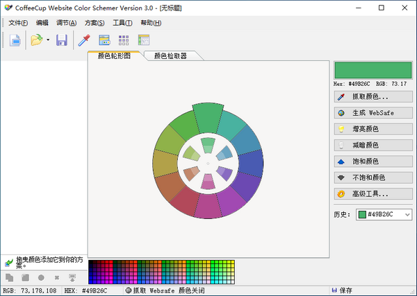Switch to the 颜色检取器 tab
Image resolution: width=417 pixels, height=296 pixels.
[x=170, y=55]
